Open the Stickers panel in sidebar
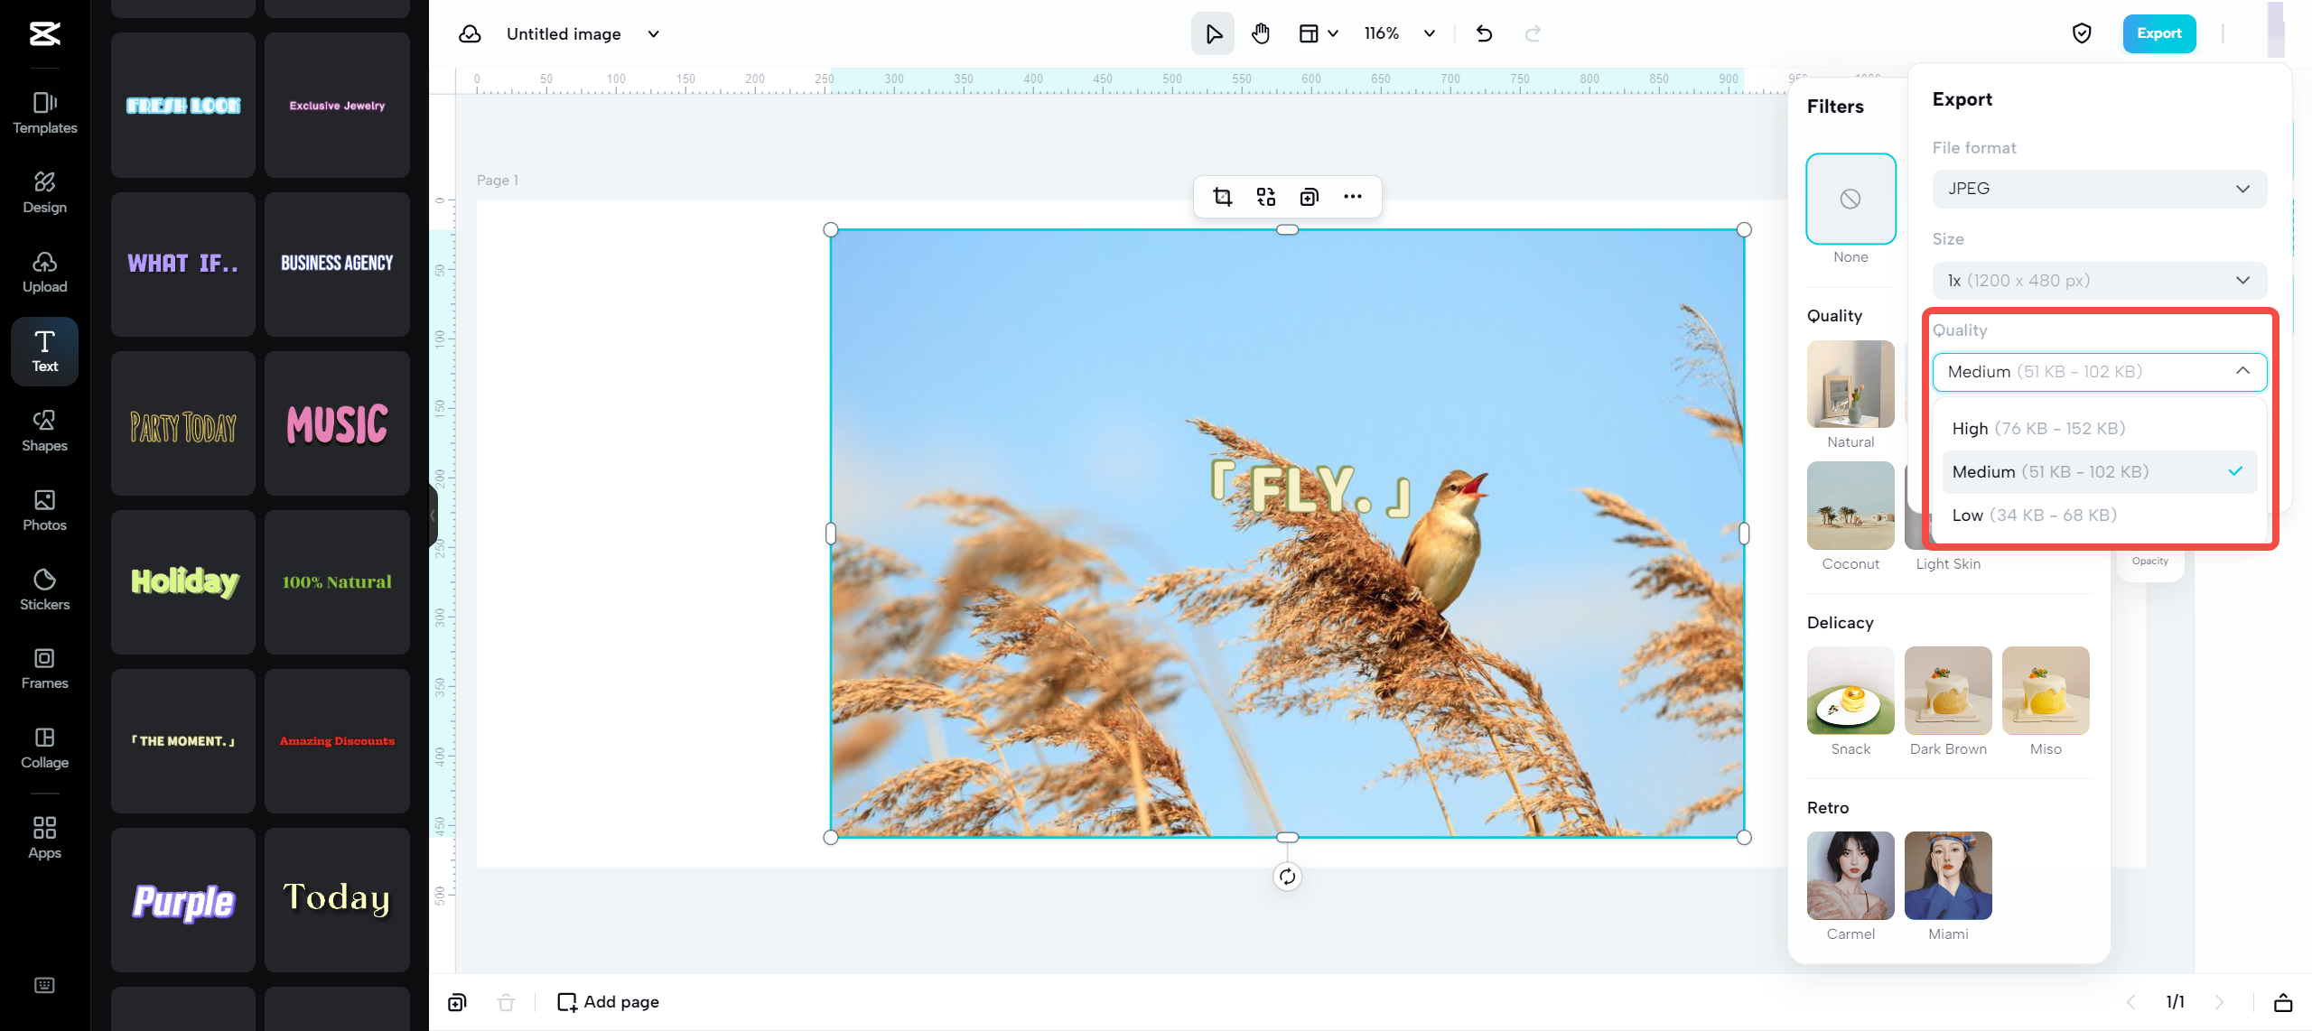This screenshot has height=1031, width=2312. pyautogui.click(x=44, y=589)
